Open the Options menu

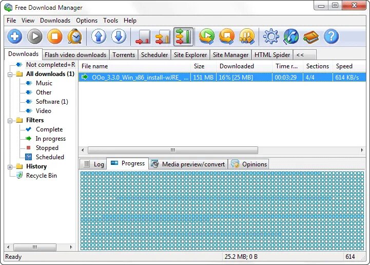pos(87,21)
